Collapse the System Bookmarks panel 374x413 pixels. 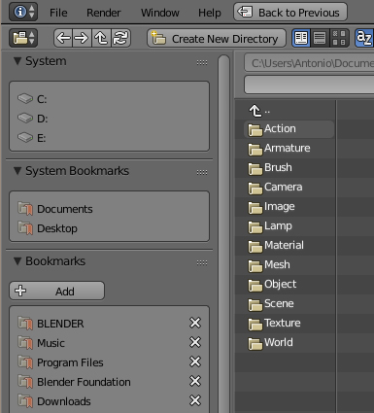(x=17, y=171)
